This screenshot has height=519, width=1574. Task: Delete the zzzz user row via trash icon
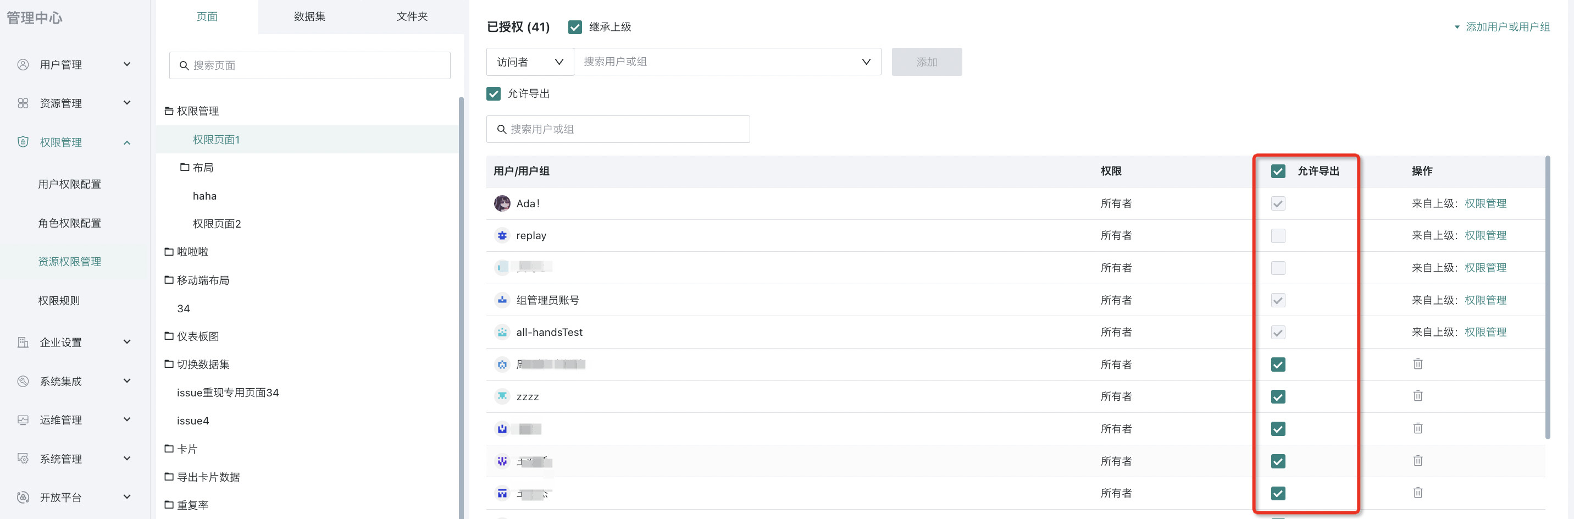click(1417, 396)
